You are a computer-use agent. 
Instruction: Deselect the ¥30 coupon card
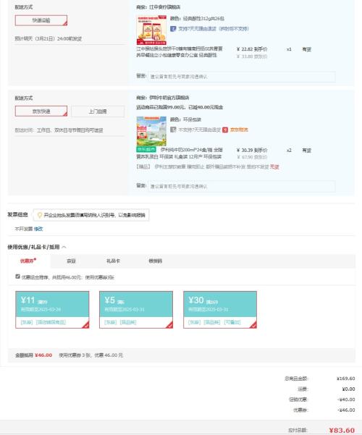click(x=220, y=310)
